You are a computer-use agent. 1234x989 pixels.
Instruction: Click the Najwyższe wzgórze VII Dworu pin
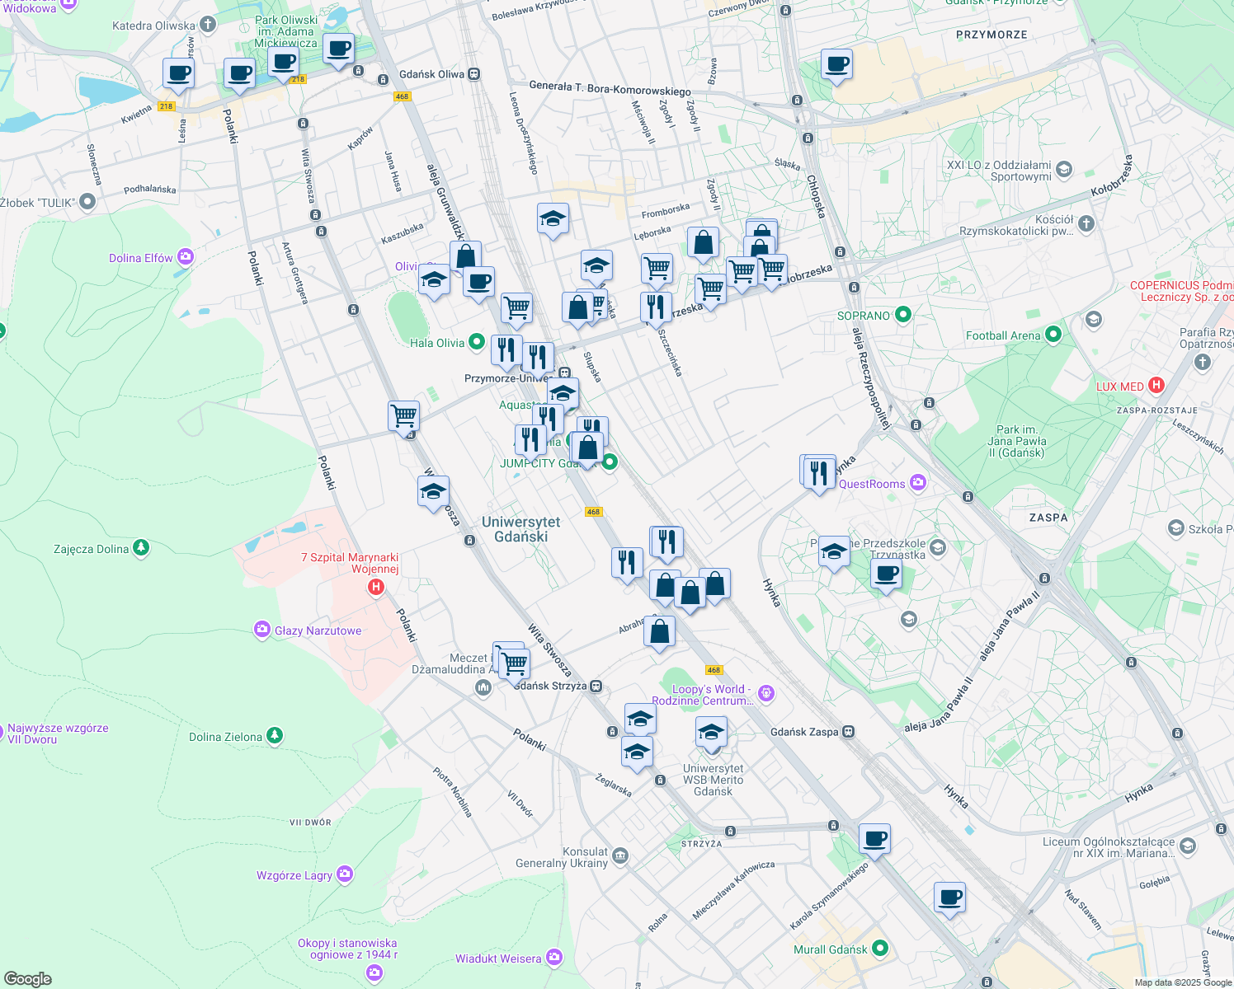1,731
